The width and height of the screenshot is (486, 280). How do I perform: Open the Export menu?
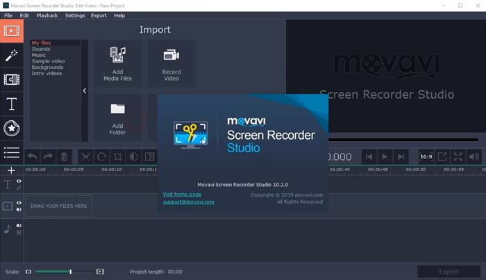pyautogui.click(x=99, y=15)
